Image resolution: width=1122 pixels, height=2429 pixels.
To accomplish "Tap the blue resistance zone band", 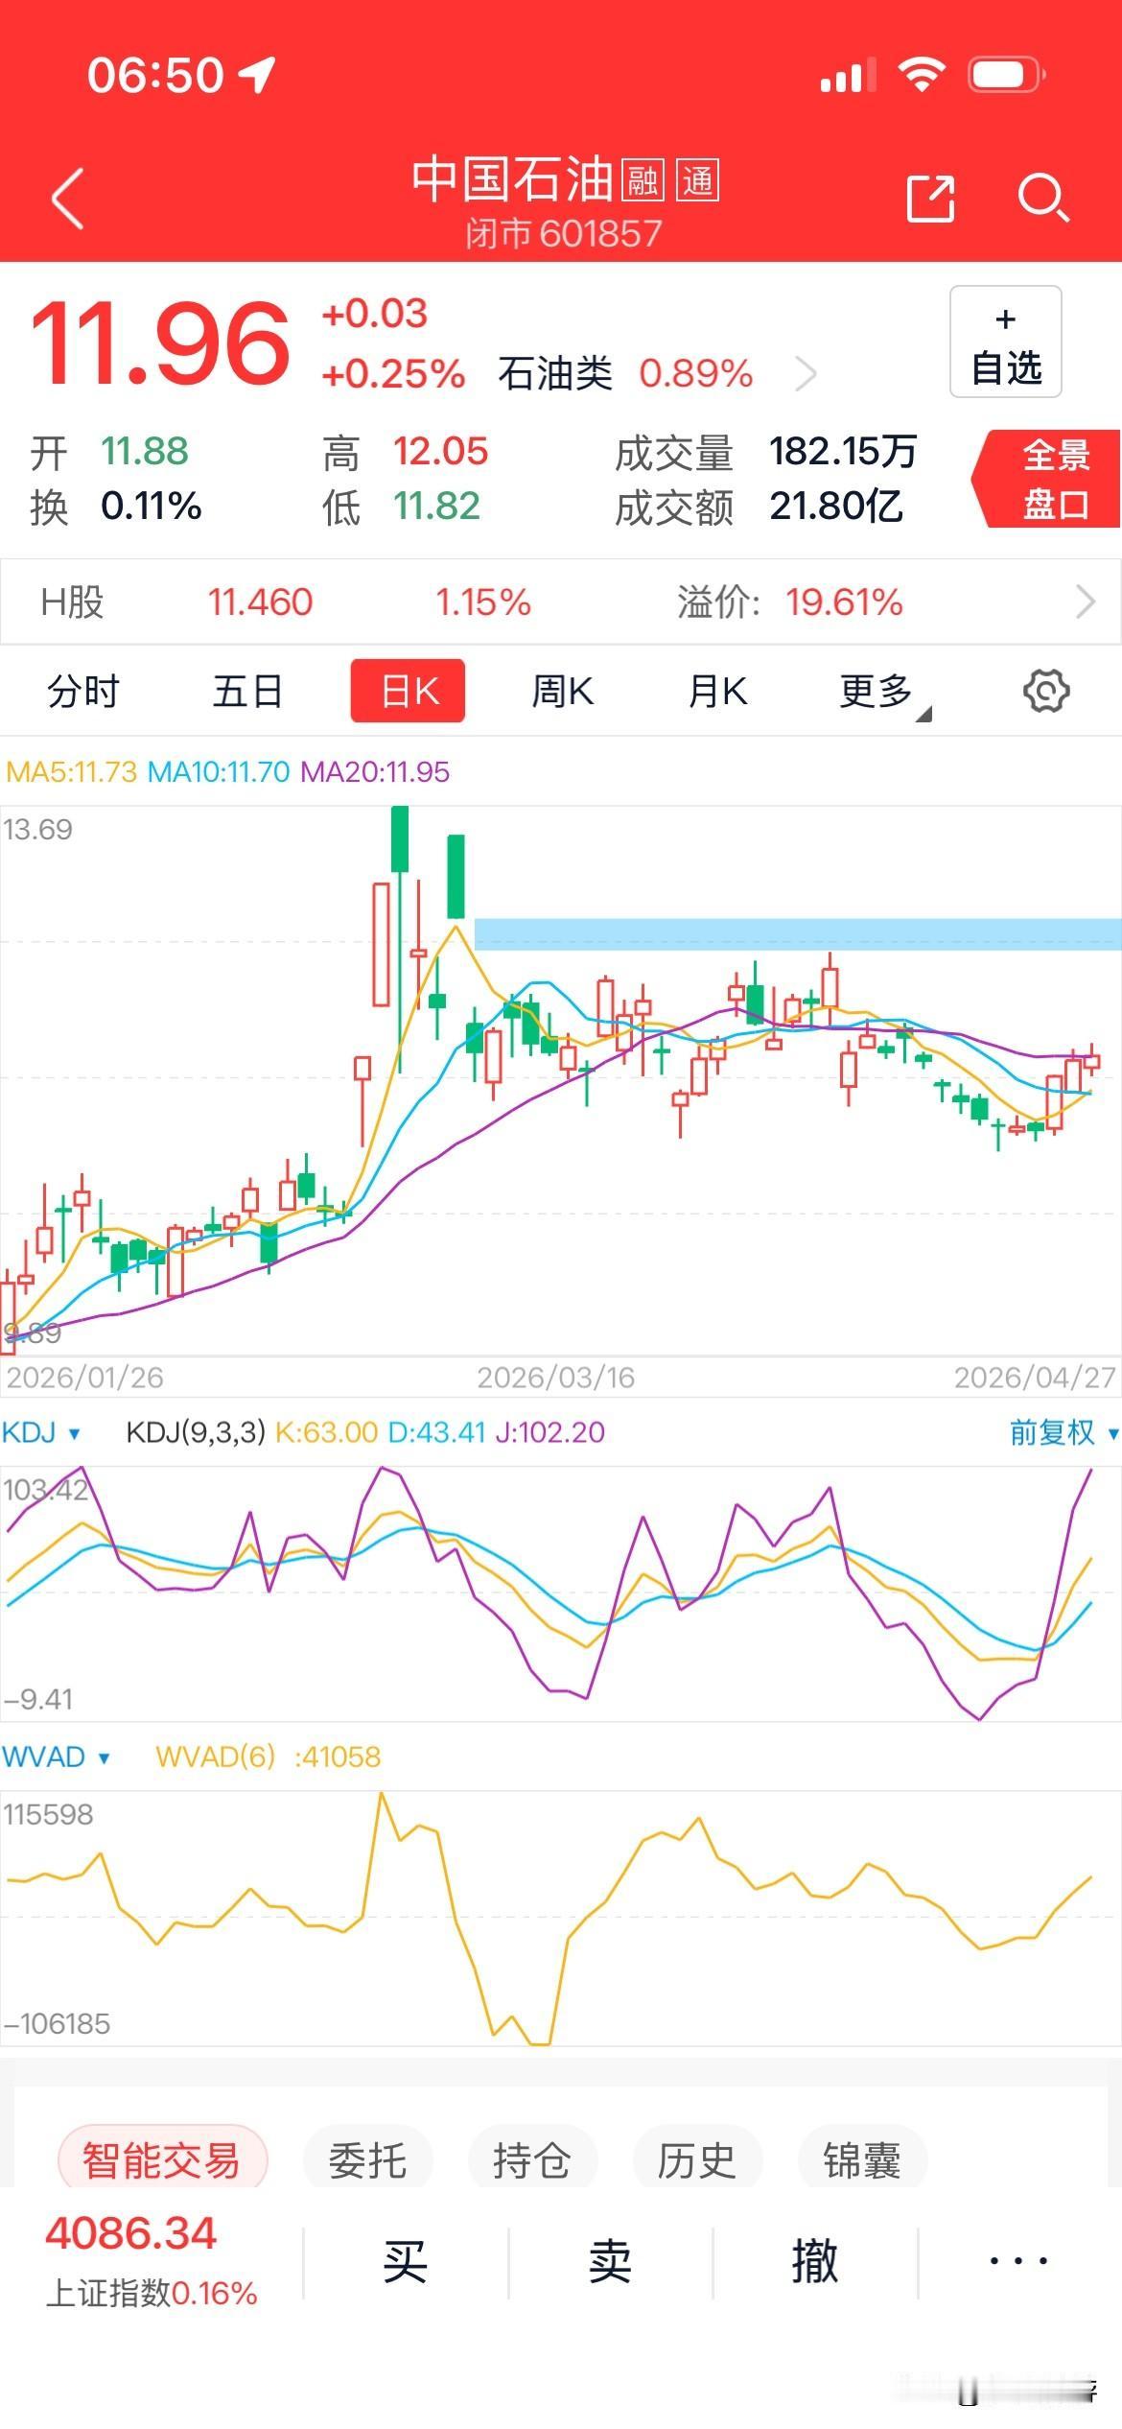I will click(798, 933).
